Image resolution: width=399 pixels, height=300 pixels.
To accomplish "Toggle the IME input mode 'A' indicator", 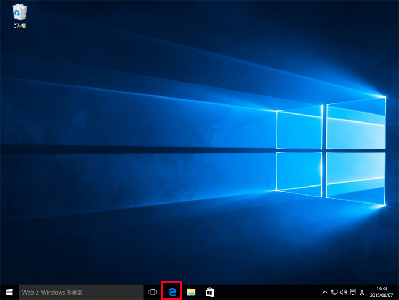I will point(362,292).
